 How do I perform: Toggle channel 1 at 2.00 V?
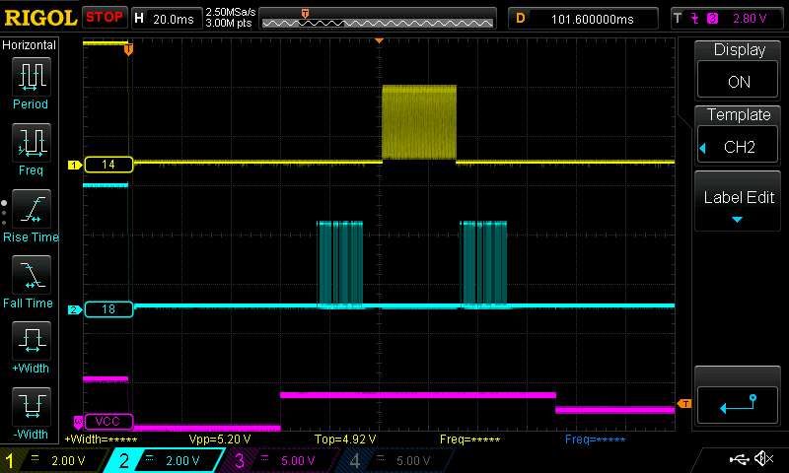[51, 460]
